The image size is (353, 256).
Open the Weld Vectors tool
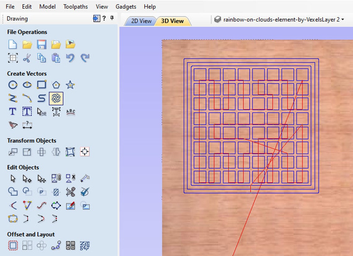click(x=13, y=192)
